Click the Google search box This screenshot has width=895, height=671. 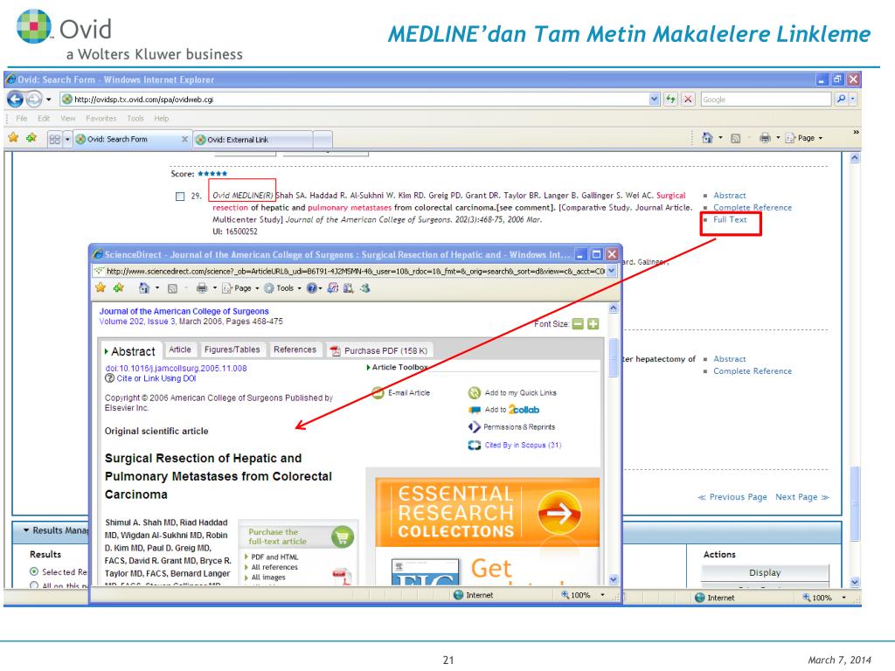pos(766,100)
